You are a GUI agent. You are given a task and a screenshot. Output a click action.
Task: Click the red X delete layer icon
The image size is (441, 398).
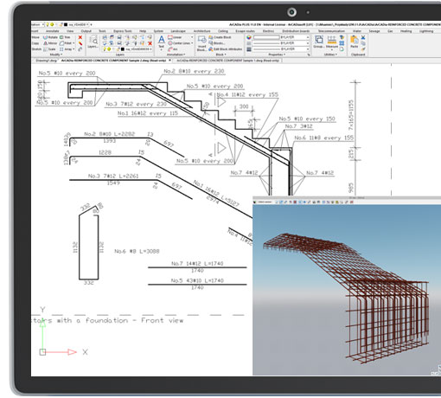[x=150, y=43]
